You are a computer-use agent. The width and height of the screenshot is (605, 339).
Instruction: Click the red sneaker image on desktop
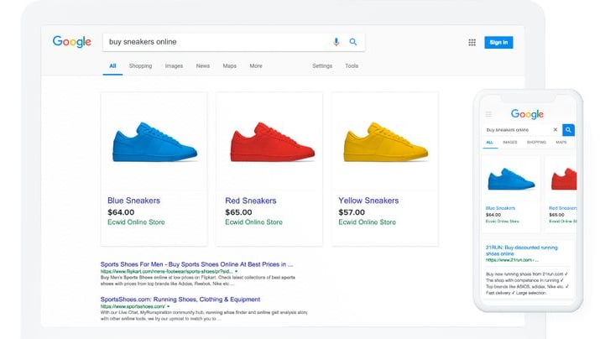pyautogui.click(x=272, y=142)
